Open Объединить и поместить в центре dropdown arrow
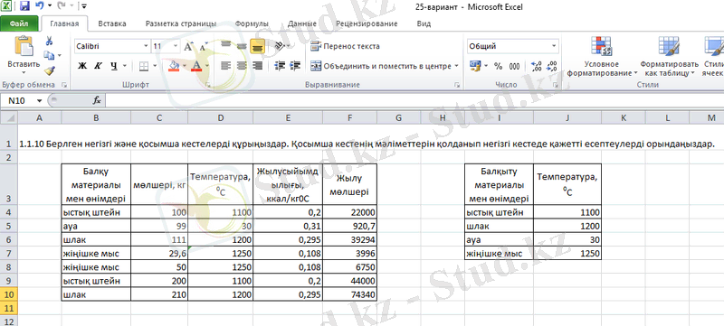Image resolution: width=724 pixels, height=326 pixels. pos(457,66)
